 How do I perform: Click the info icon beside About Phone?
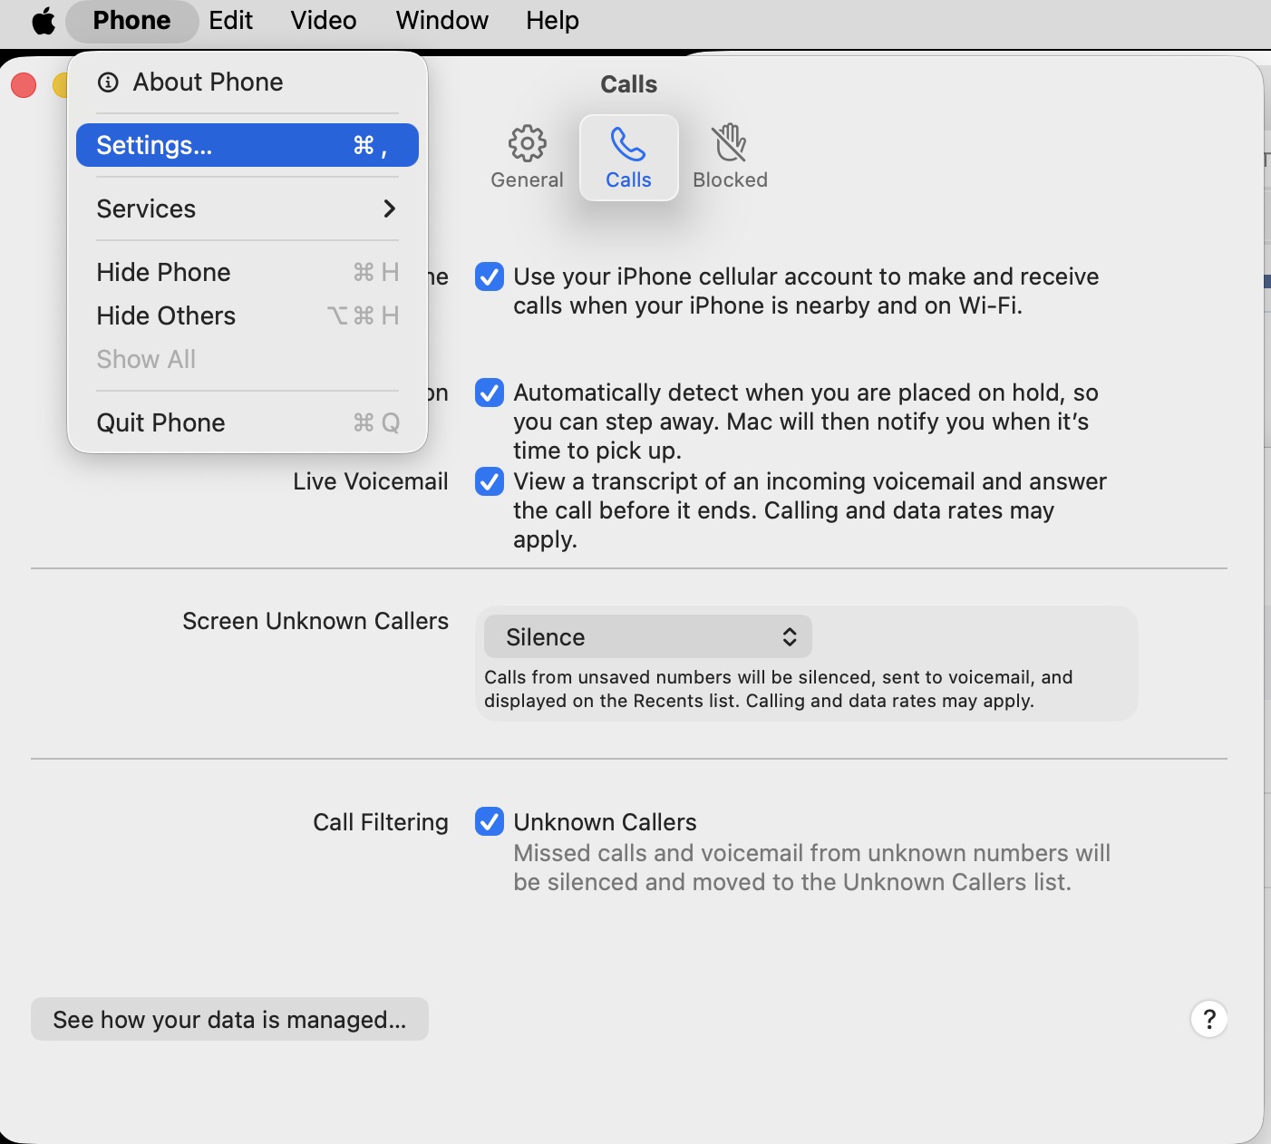(x=108, y=82)
